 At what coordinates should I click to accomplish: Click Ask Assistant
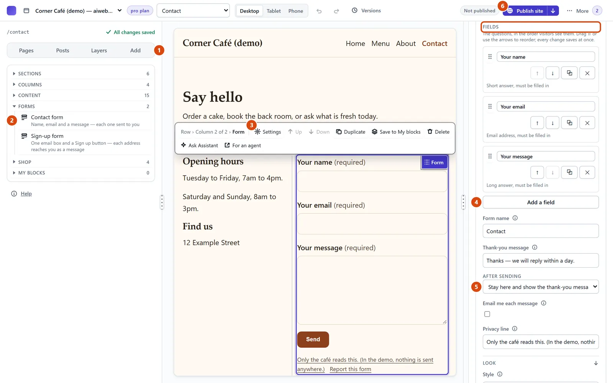[199, 146]
